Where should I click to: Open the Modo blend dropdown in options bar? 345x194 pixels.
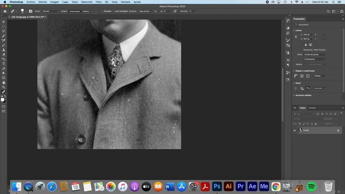coord(50,11)
